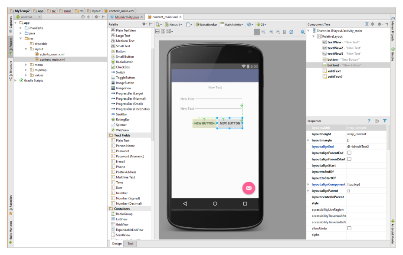Image resolution: width=403 pixels, height=255 pixels.
Task: Select Gradle Scripts in project tree
Action: pos(33,81)
